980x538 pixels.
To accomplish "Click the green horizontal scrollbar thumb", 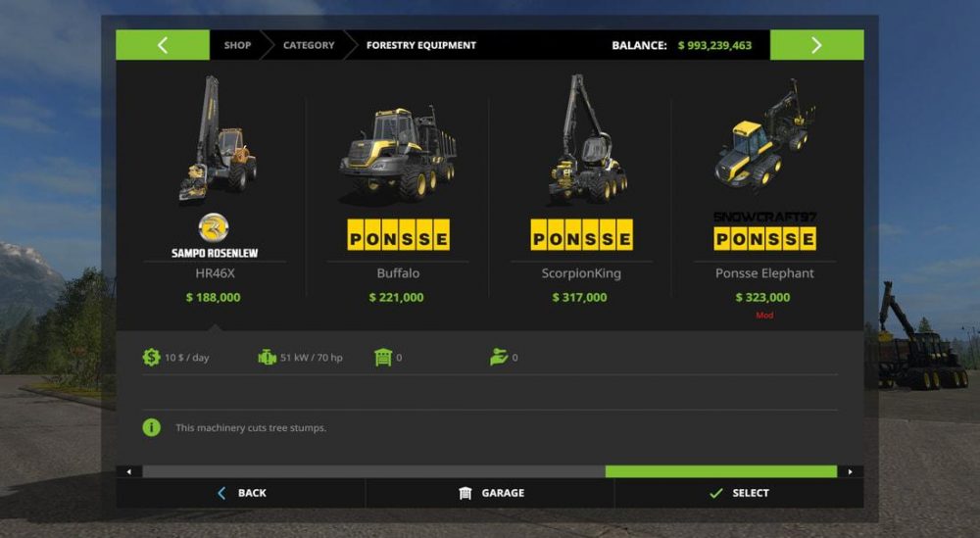I will tap(721, 471).
